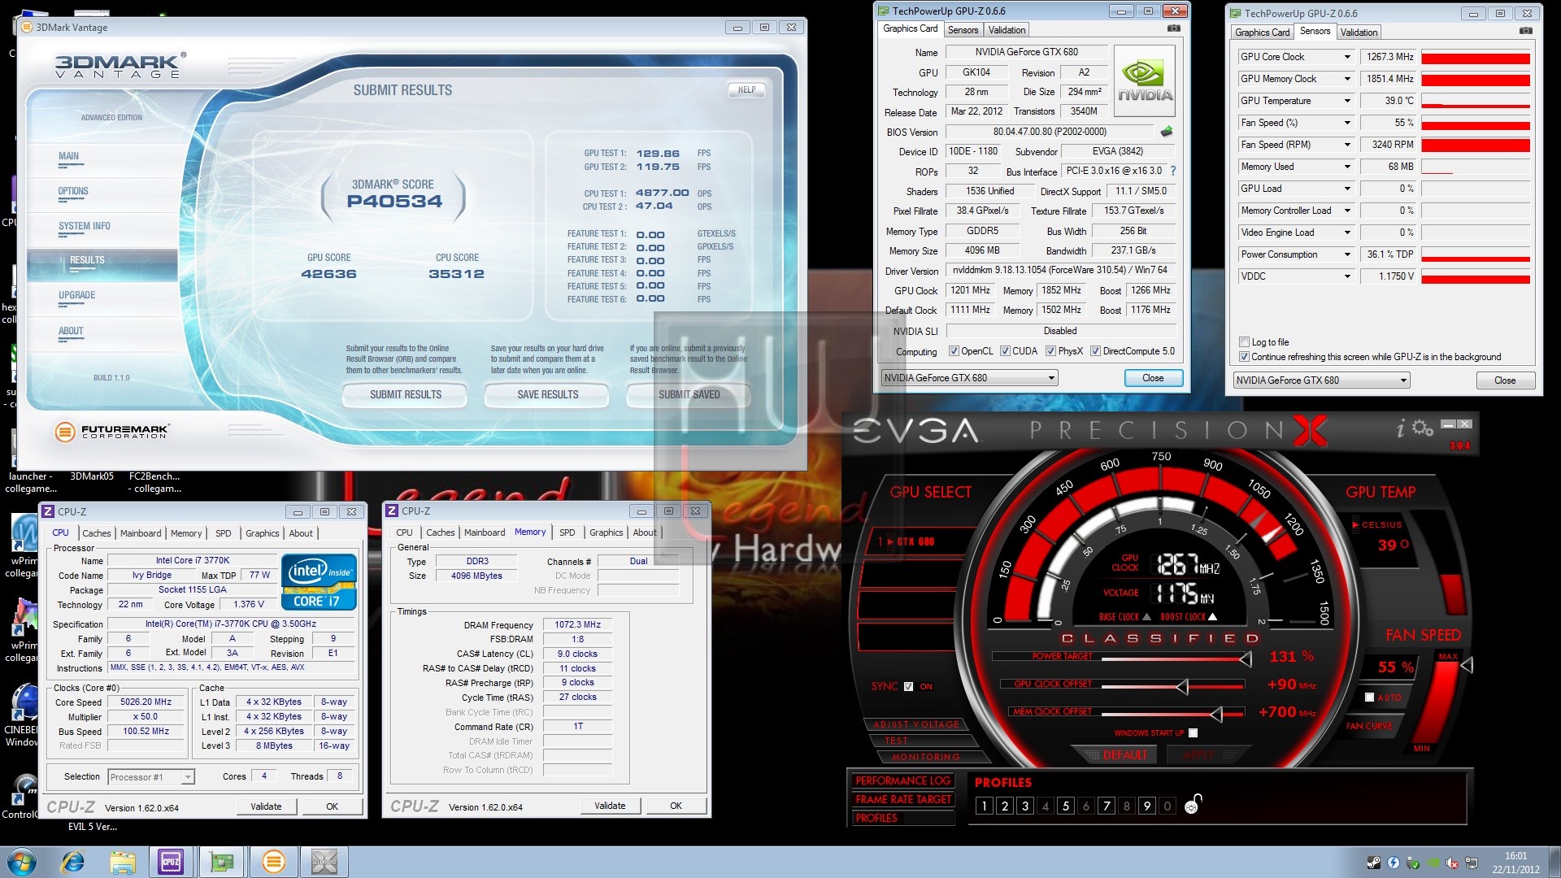
Task: Switch to 3DMark Vantage taskbar icon
Action: coord(274,862)
